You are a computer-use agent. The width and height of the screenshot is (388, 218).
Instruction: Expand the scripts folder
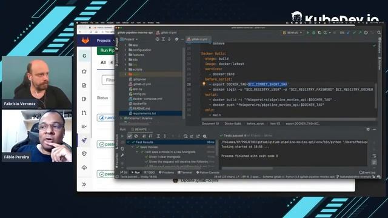tap(125, 70)
